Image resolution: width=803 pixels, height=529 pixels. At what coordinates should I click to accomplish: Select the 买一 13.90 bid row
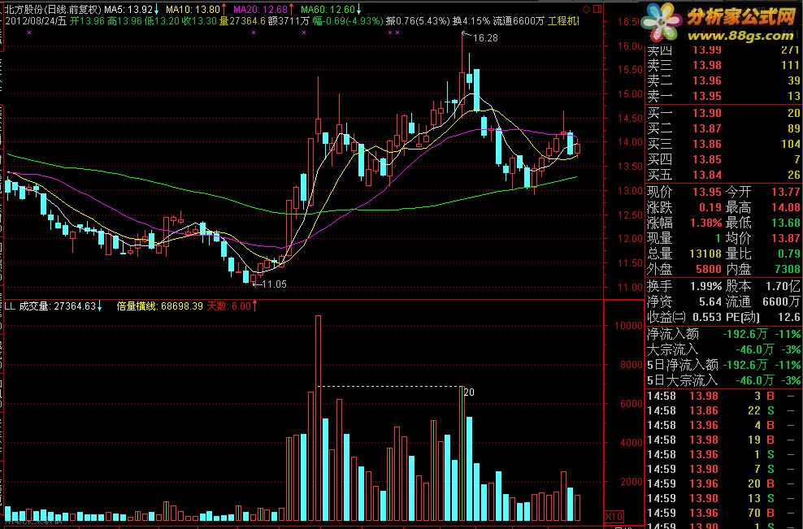(723, 113)
